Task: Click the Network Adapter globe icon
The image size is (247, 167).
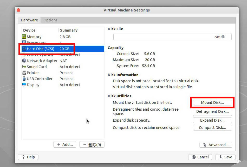Action: point(24,61)
